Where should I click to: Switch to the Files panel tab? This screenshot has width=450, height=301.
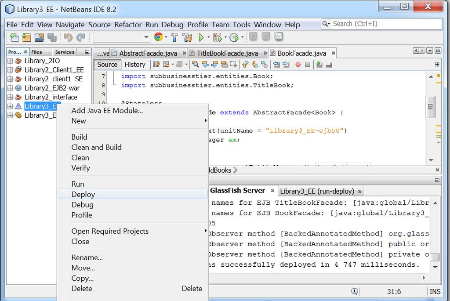click(x=36, y=52)
